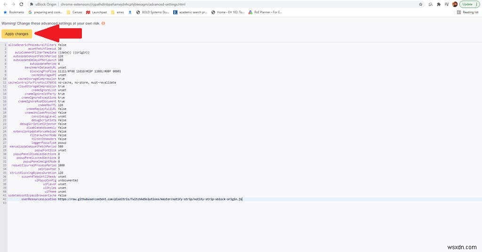Click the benchmarkDatasetURL line

[46, 68]
